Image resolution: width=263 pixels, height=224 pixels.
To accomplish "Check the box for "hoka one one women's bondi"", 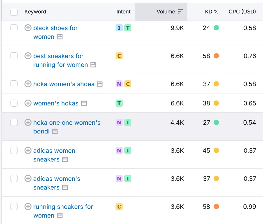I will pos(14,122).
